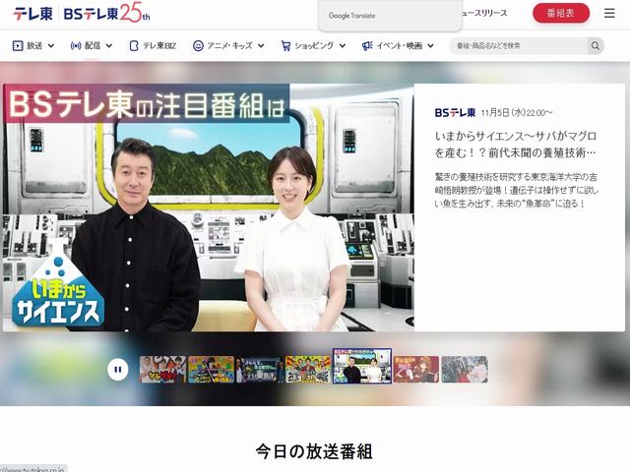Click the BSテレ東 25th logo
The image size is (630, 472).
pyautogui.click(x=107, y=13)
